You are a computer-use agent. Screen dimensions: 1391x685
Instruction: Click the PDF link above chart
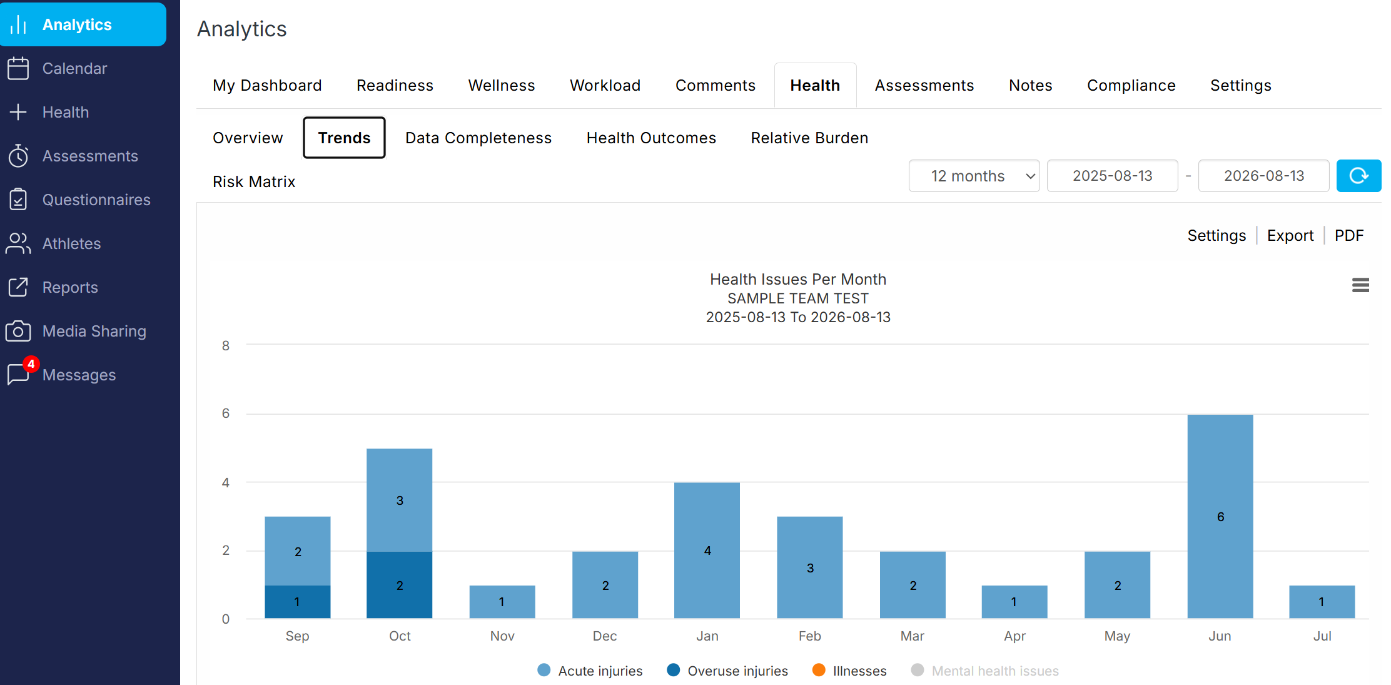point(1348,235)
